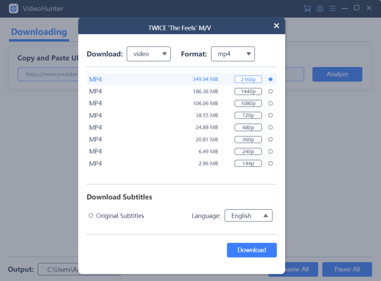Click the 360p resolution badge
This screenshot has width=381, height=281.
click(x=248, y=139)
